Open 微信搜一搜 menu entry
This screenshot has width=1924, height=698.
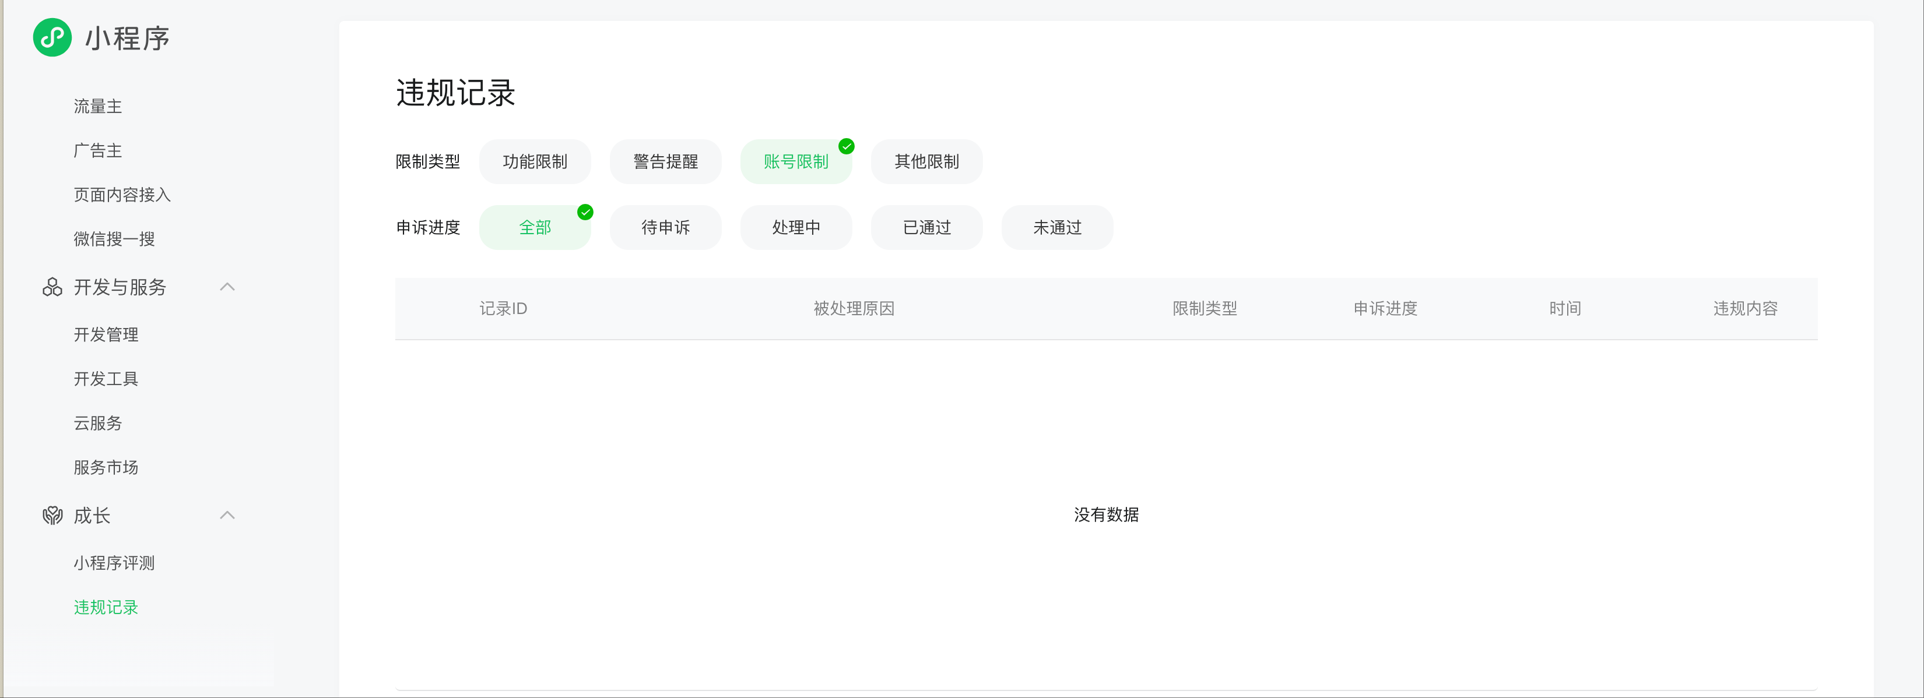[x=114, y=239]
